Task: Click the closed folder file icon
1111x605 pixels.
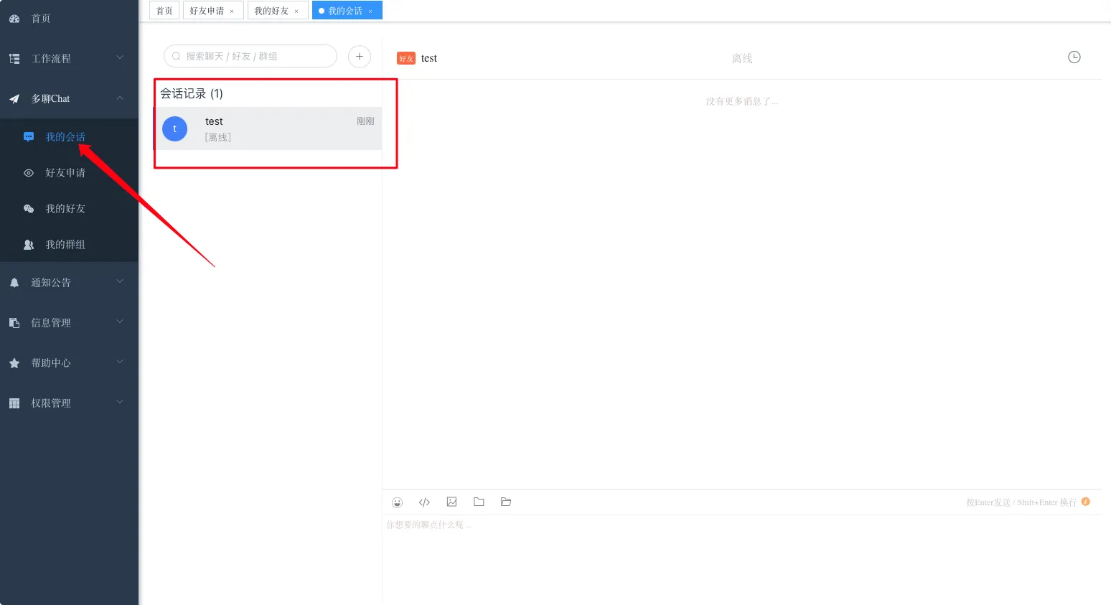Action: coord(479,502)
